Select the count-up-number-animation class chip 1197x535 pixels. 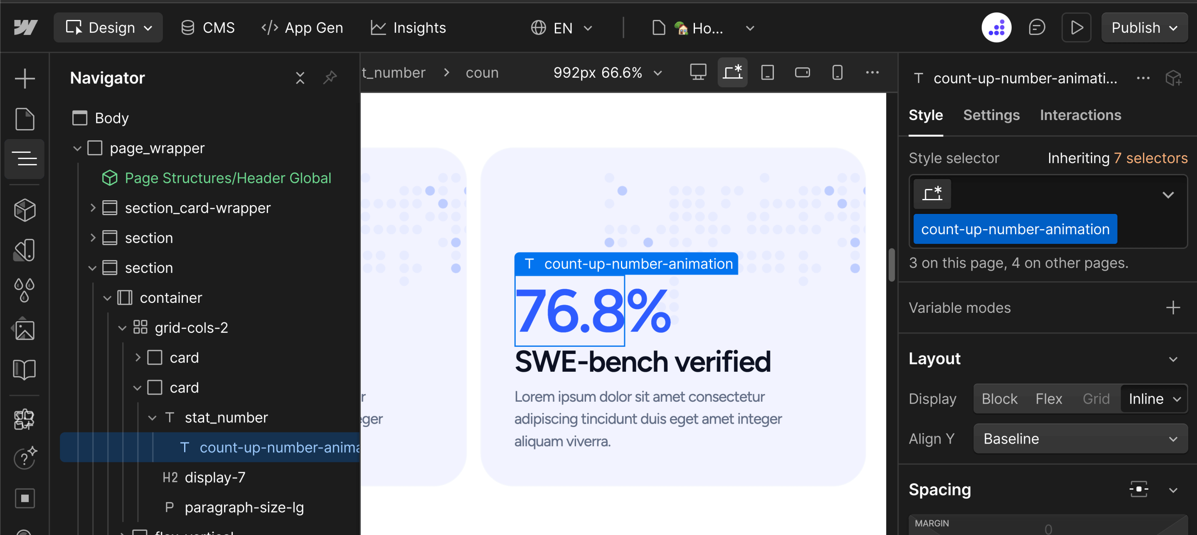pyautogui.click(x=1015, y=229)
